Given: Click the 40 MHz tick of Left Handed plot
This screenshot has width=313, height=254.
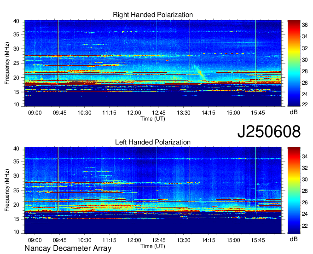Looking at the screenshot, I should tap(16, 148).
